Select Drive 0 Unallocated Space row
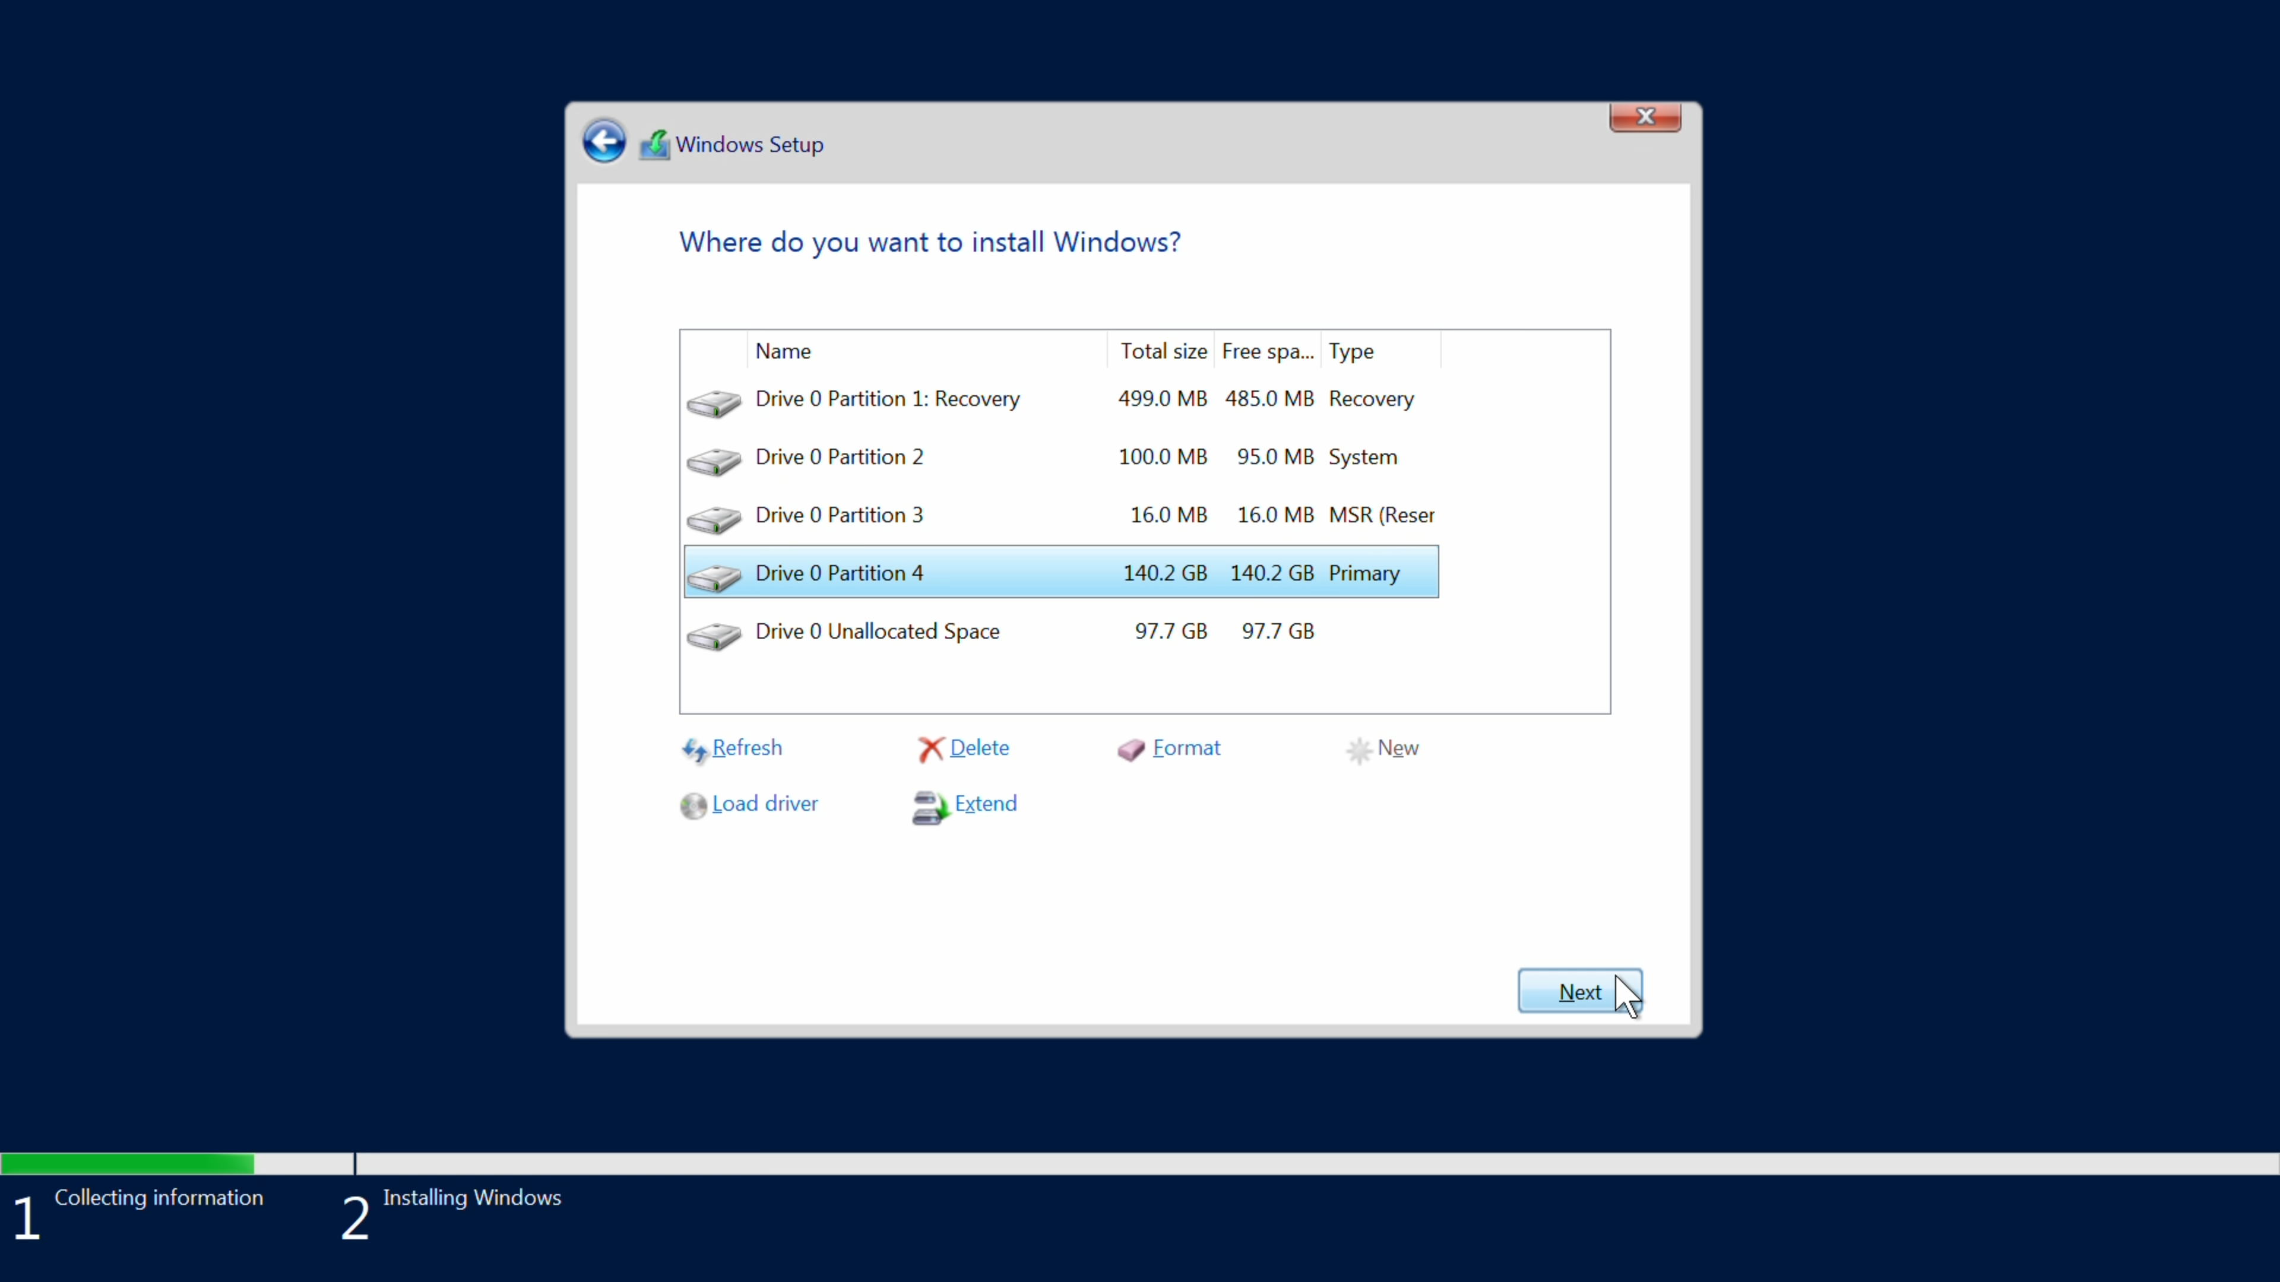Screen dimensions: 2280x1282 click(1061, 631)
